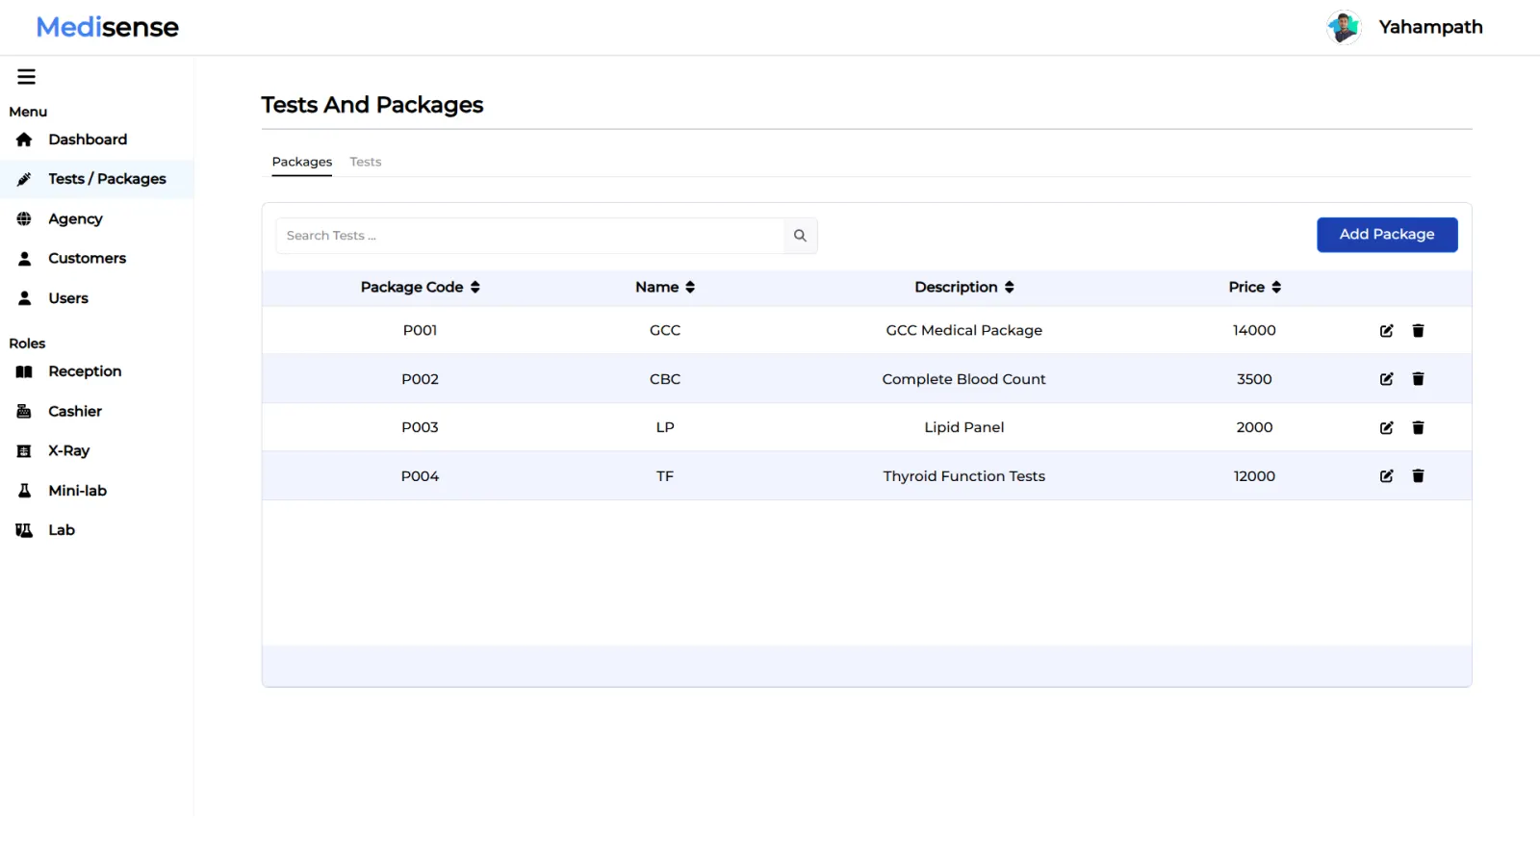Toggle the hamburger menu icon

(x=27, y=77)
